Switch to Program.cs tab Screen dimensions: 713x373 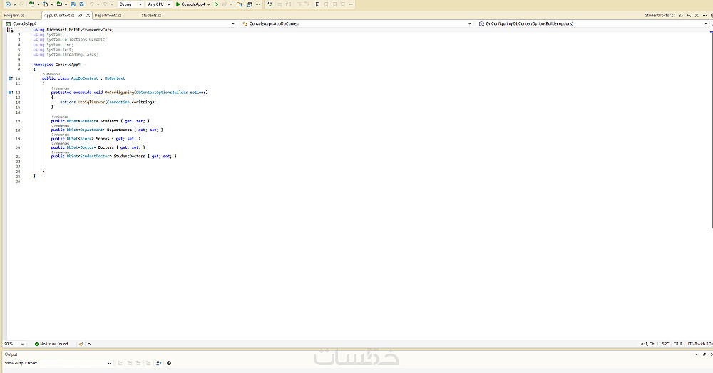point(14,15)
